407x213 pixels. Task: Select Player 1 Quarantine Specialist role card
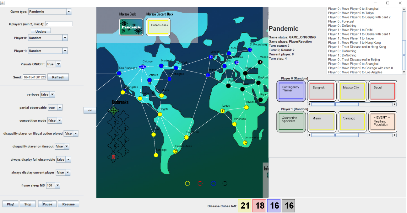pos(291,122)
